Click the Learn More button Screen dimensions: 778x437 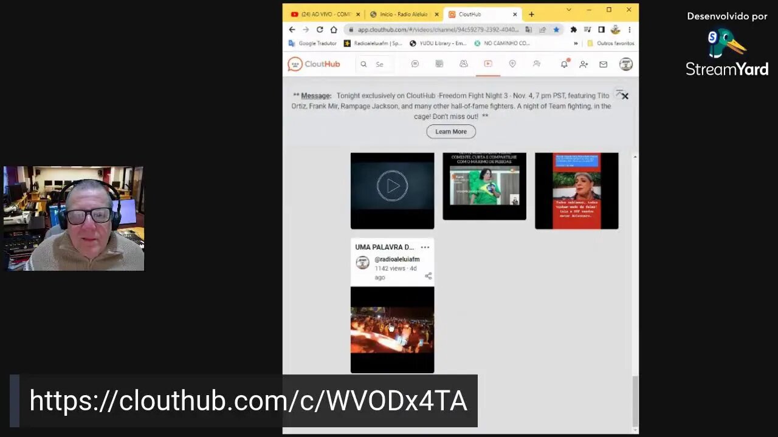[x=451, y=132]
